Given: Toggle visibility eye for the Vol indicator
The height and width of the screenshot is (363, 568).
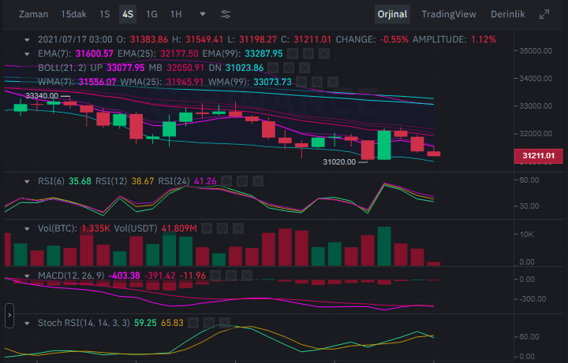Looking at the screenshot, I should pos(207,228).
